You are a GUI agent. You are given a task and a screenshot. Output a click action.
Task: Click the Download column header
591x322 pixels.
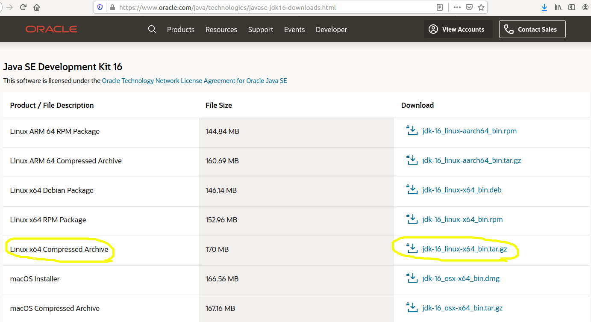(x=418, y=105)
